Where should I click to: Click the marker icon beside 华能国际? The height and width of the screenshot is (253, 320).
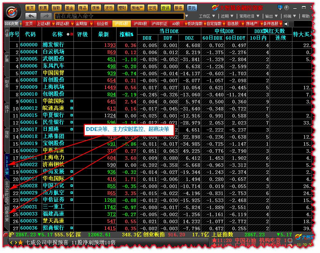click(x=72, y=101)
